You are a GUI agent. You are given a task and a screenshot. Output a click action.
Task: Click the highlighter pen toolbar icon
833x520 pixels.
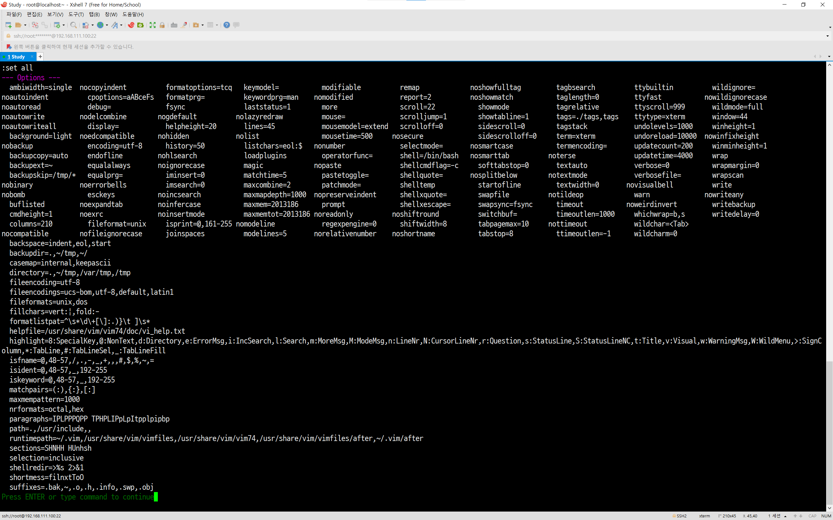tap(184, 25)
